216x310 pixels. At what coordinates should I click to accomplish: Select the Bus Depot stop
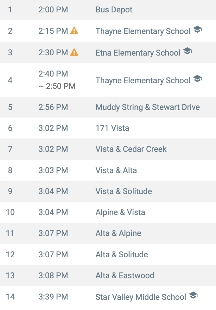[108, 10]
